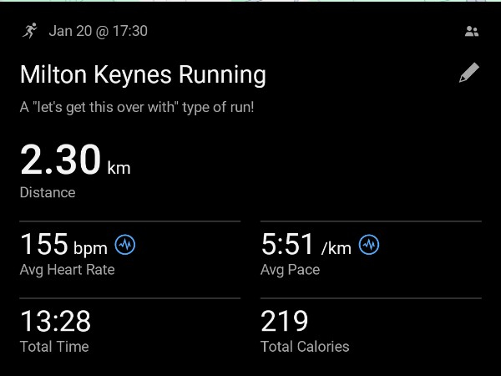Tap the 13:28 total time value
Viewport: 501px width, 376px height.
tap(55, 321)
